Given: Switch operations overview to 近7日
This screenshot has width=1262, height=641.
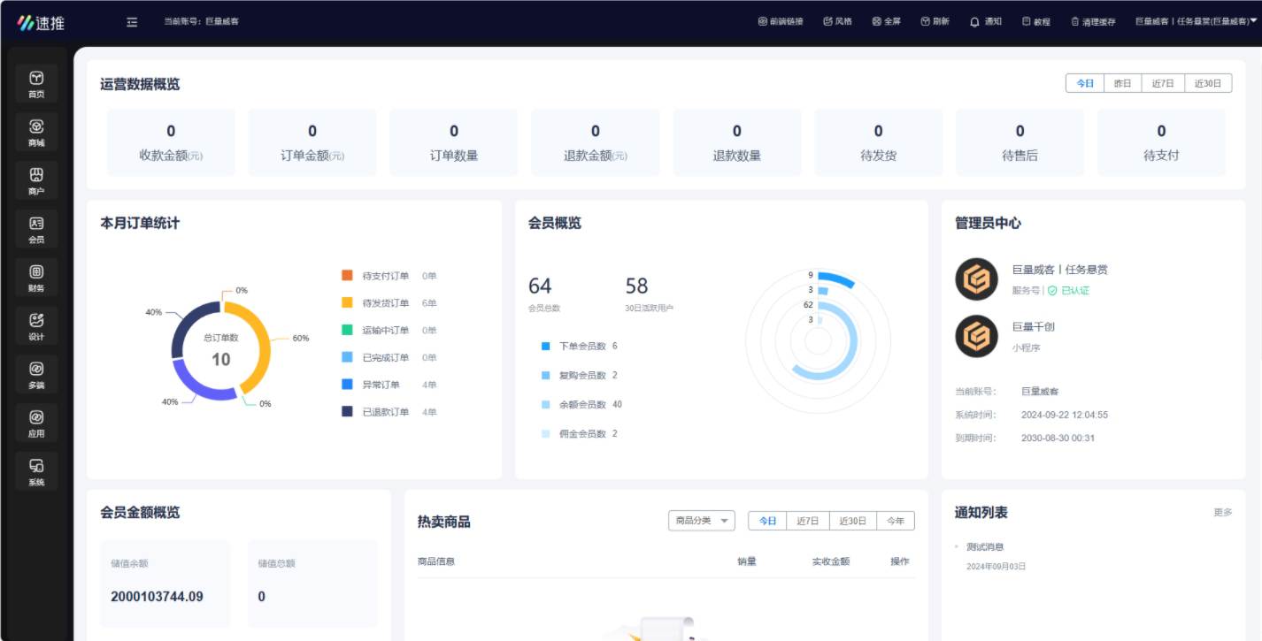Looking at the screenshot, I should pyautogui.click(x=1163, y=83).
